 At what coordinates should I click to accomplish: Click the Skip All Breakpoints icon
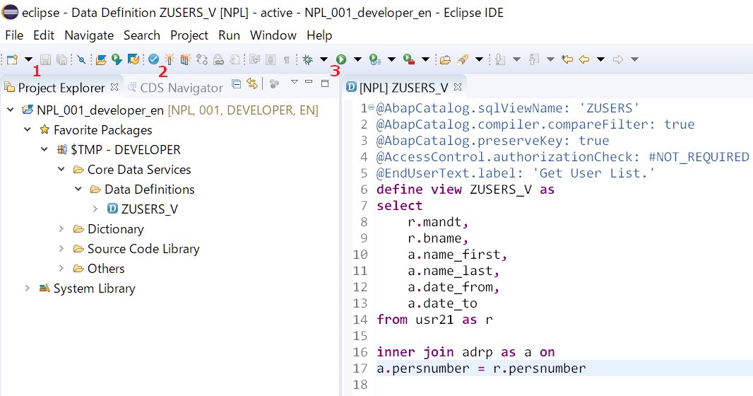pos(82,59)
